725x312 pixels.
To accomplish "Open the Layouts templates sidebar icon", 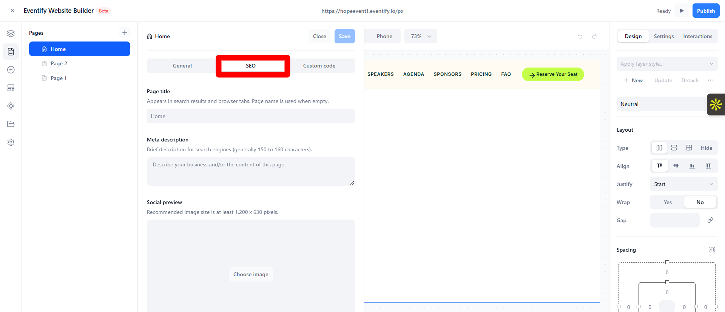I will (x=11, y=88).
